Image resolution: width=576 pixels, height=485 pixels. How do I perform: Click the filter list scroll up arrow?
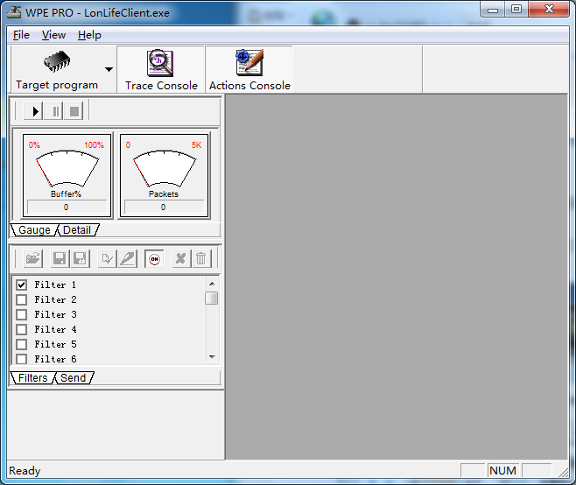212,284
